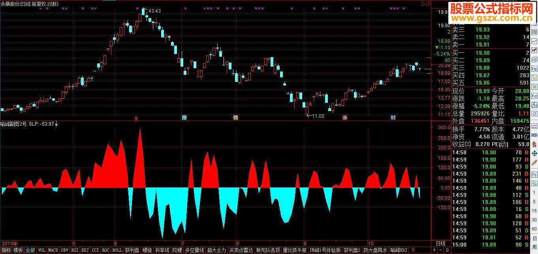Switch to CCI indicator
Viewport: 538px width, 254px height.
(x=95, y=250)
